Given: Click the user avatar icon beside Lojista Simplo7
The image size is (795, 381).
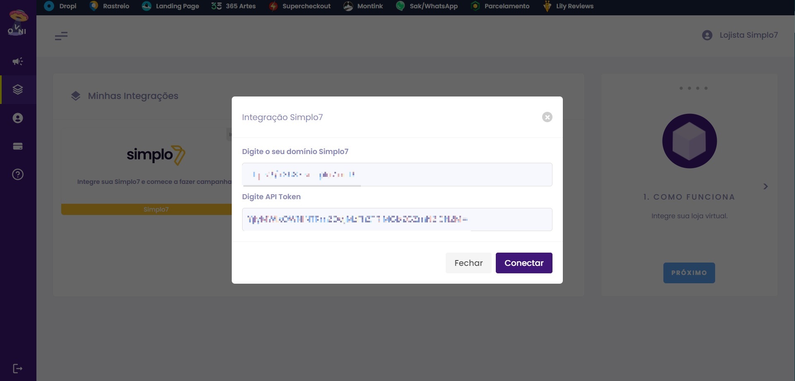Looking at the screenshot, I should [x=707, y=35].
